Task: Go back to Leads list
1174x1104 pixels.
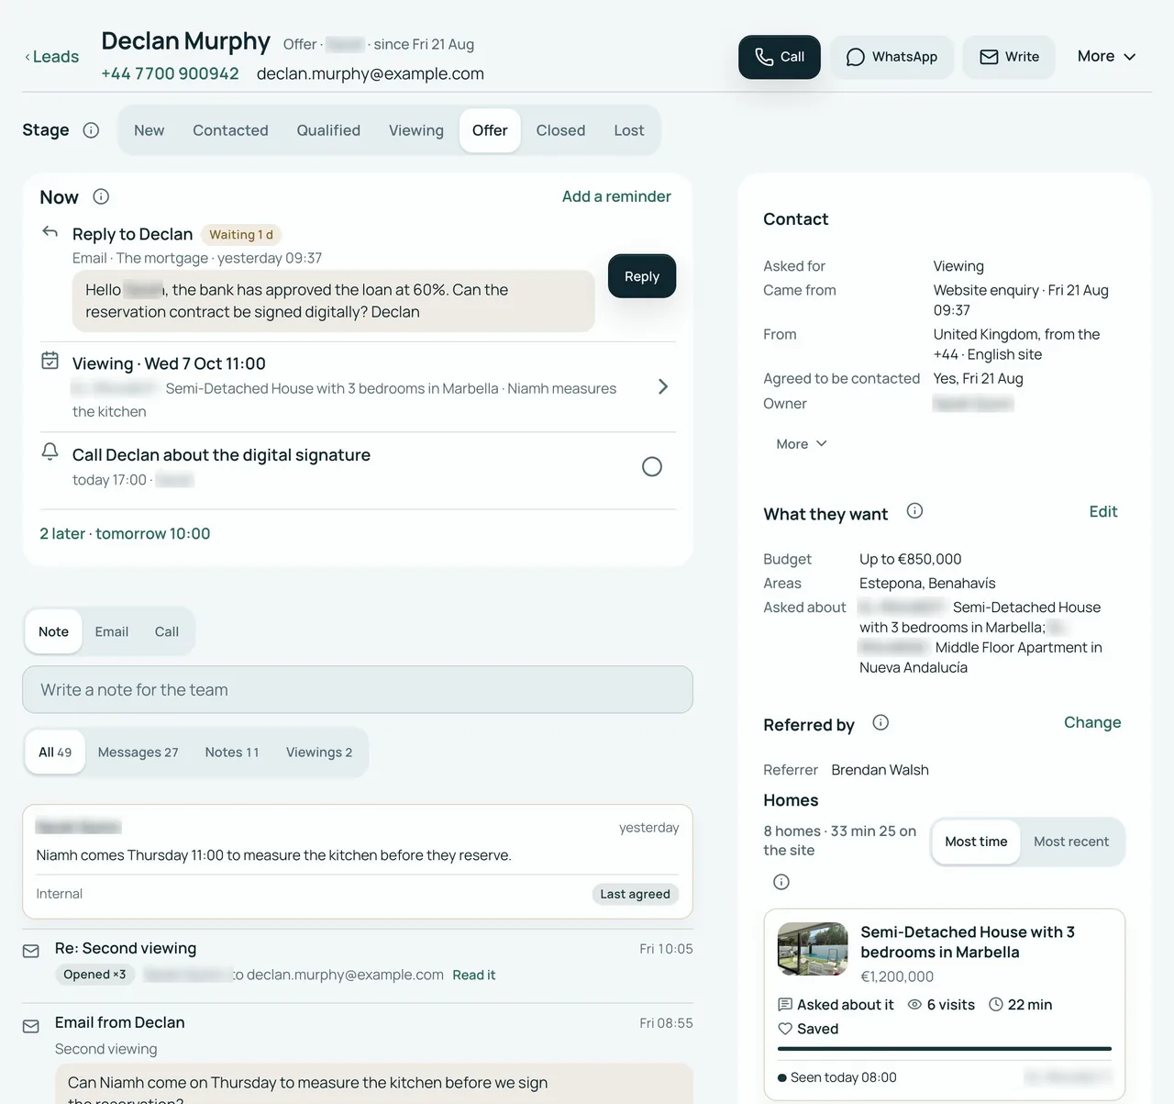Action: (x=51, y=57)
